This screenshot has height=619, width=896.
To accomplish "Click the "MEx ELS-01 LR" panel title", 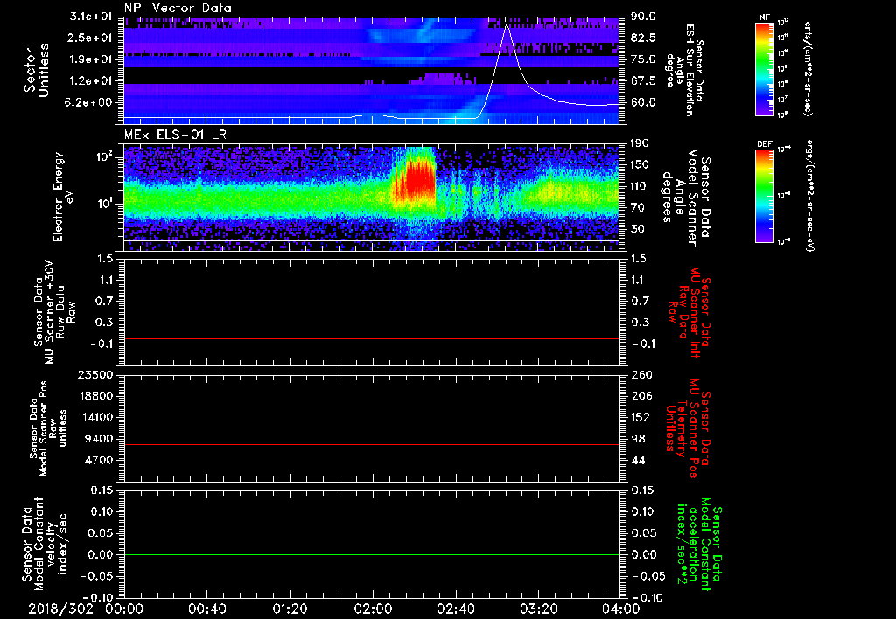I will [x=175, y=135].
